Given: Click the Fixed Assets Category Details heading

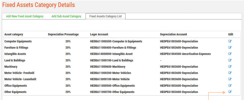Looking at the screenshot, I should (38, 5).
